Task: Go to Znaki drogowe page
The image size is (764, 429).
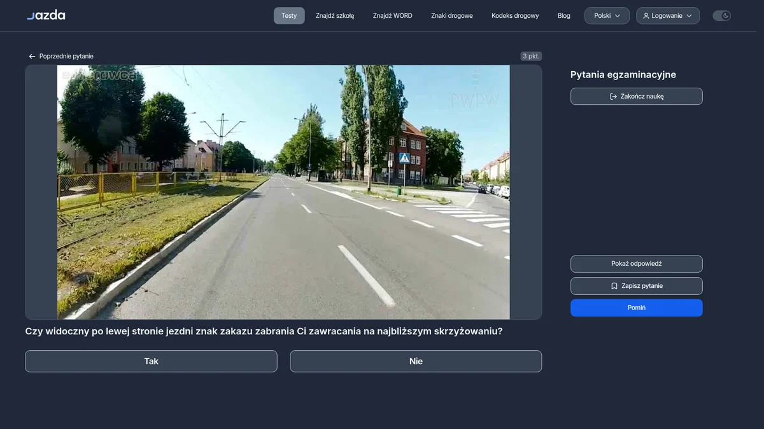Action: click(452, 16)
